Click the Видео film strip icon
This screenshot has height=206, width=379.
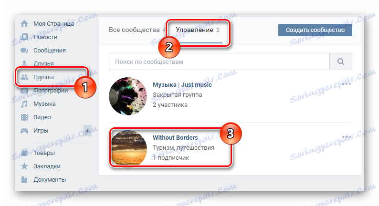coord(24,117)
